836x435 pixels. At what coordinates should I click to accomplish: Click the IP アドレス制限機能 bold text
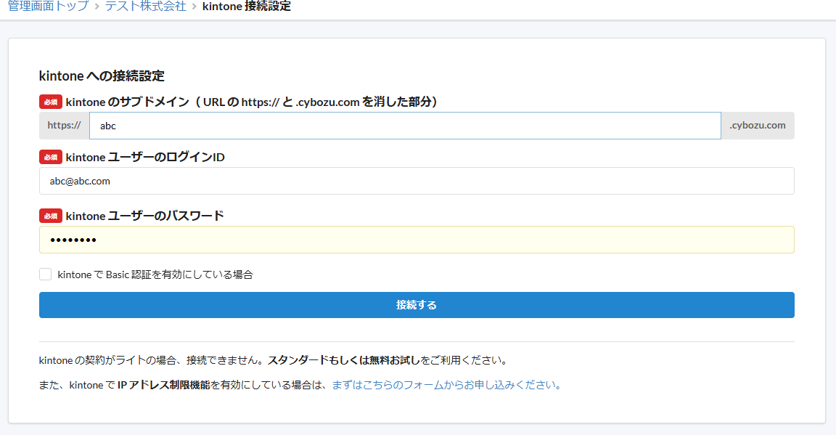click(x=164, y=385)
